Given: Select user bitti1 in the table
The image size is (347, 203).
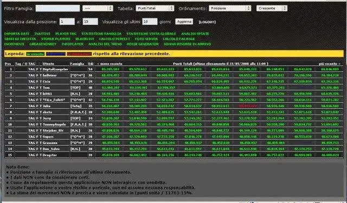Looking at the screenshot, I should pyautogui.click(x=47, y=94).
